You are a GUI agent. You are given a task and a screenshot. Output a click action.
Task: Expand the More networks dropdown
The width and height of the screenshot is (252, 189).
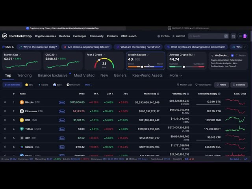[x=89, y=85]
